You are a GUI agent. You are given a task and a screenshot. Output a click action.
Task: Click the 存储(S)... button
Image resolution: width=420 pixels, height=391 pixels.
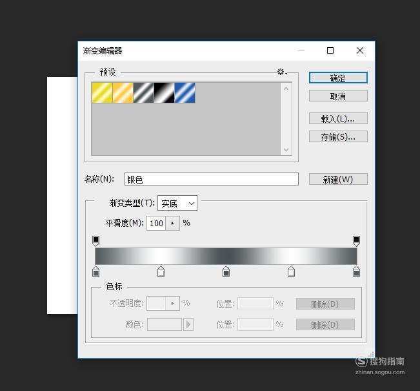[x=338, y=136]
